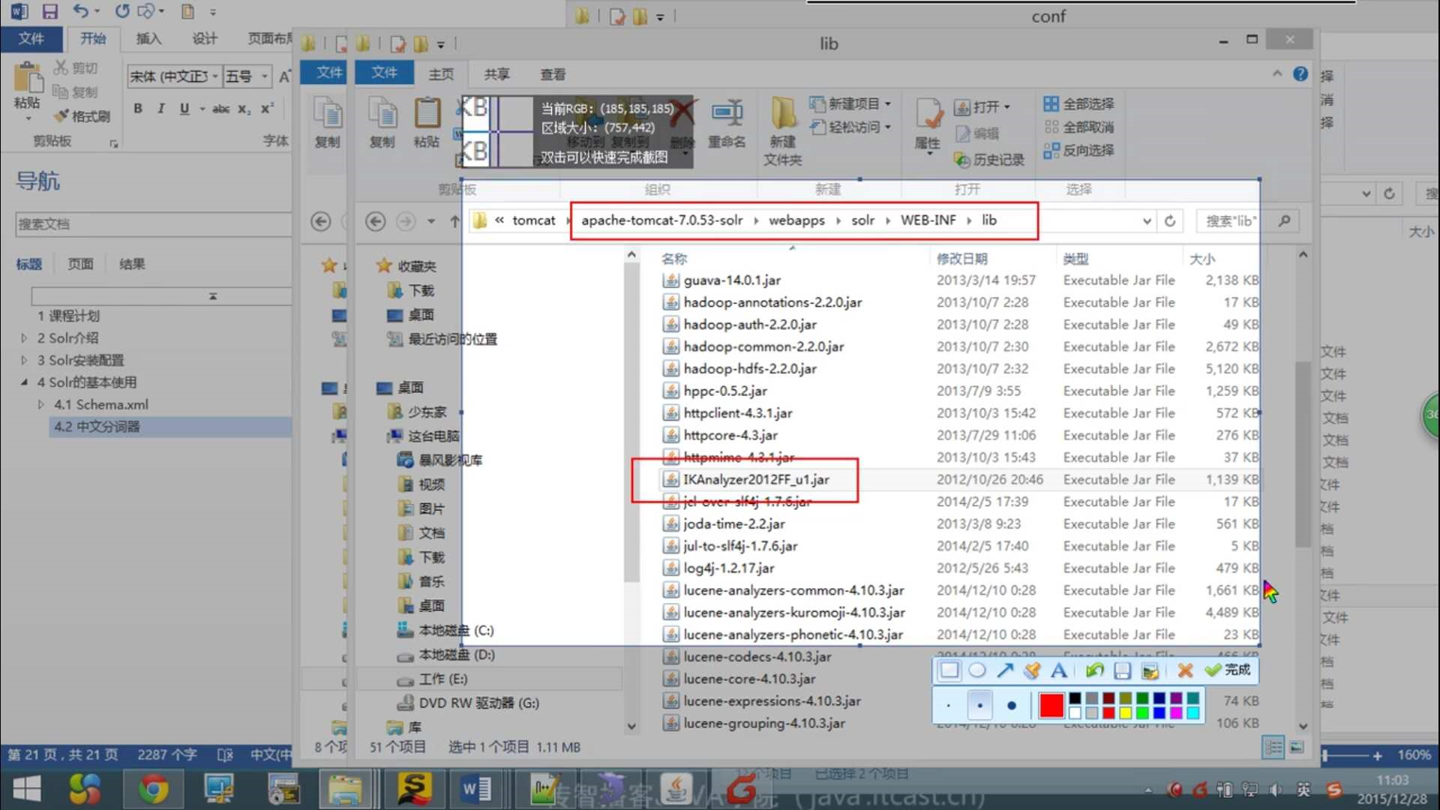Expand the 打开 split dropdown

[x=1006, y=107]
